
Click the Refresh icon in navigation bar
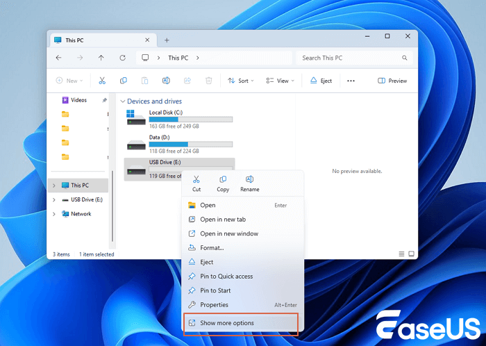[x=122, y=58]
